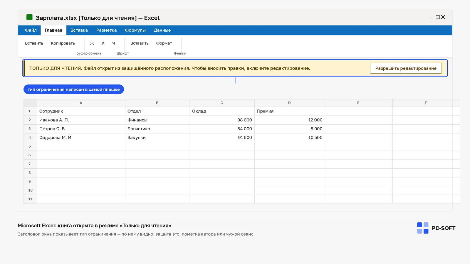
Task: Click cell Петров С. В.
Action: pos(81,129)
